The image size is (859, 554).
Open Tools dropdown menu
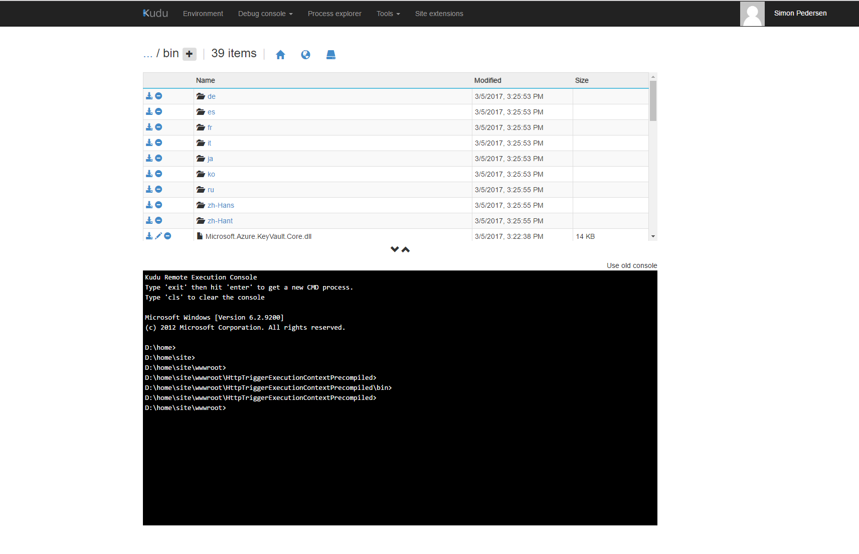(x=388, y=14)
